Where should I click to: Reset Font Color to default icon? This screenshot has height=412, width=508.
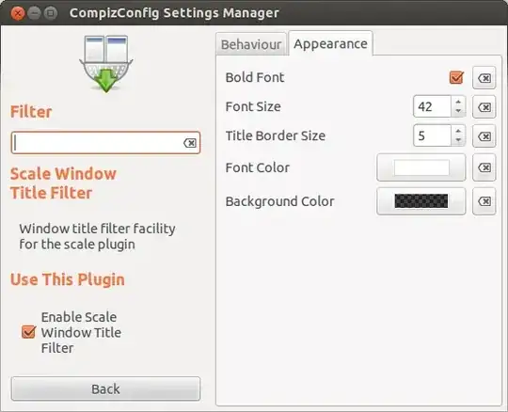coord(484,167)
